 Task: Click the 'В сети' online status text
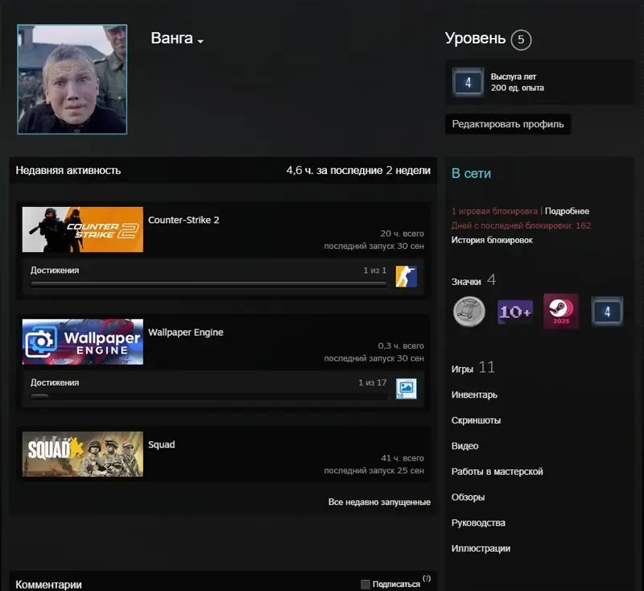(471, 173)
